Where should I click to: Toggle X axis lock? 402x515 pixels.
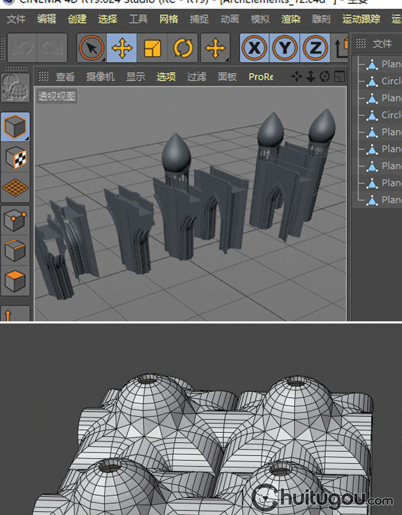coord(254,48)
